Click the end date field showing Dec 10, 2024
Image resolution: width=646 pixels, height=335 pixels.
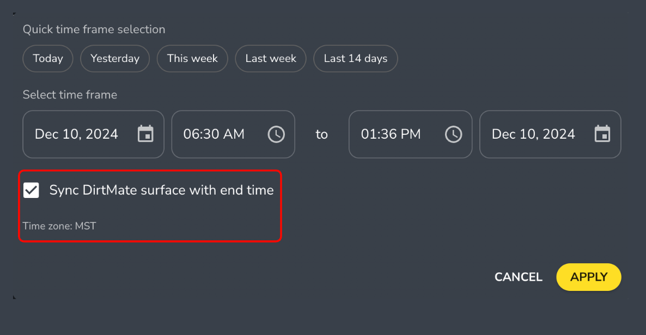533,134
